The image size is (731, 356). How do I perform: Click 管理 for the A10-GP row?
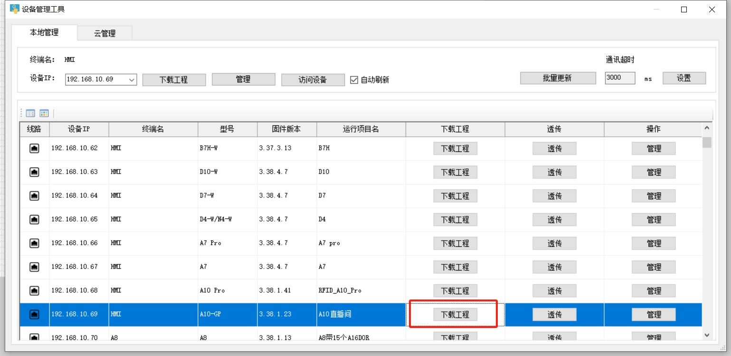tap(654, 315)
